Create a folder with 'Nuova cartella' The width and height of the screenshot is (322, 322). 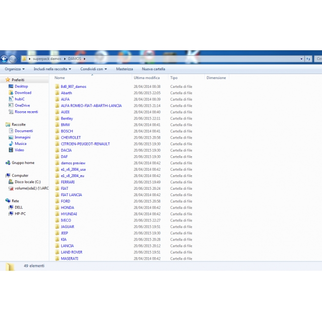coord(153,69)
